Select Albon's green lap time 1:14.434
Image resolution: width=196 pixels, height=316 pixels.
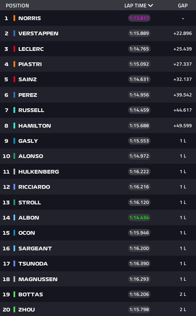click(139, 218)
